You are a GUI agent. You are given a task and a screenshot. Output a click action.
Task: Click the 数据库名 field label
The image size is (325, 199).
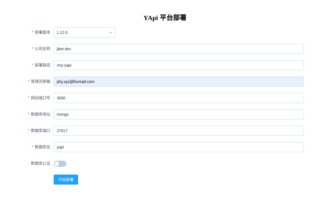click(x=42, y=147)
